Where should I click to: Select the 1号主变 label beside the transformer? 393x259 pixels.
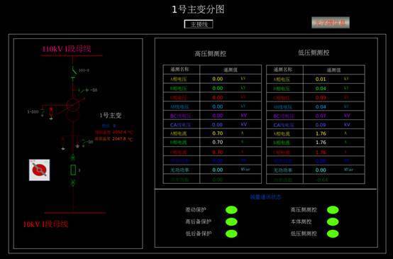click(111, 116)
